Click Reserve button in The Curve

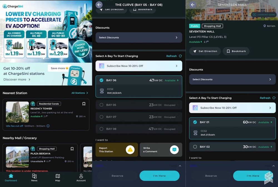click(x=117, y=176)
